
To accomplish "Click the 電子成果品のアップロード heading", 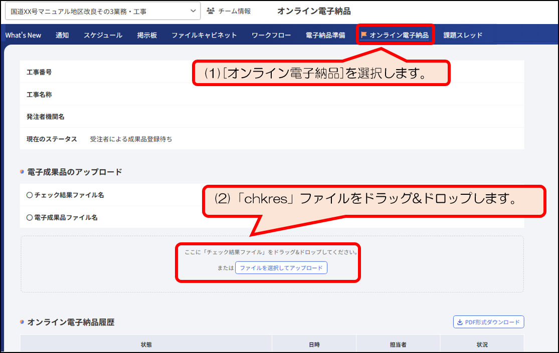I will pyautogui.click(x=75, y=172).
